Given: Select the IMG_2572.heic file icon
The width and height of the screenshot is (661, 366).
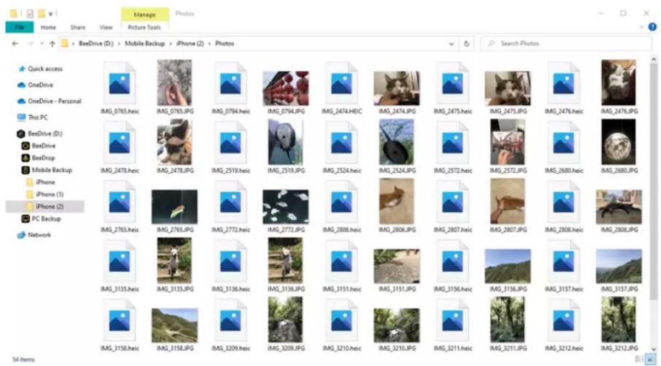Looking at the screenshot, I should point(452,143).
